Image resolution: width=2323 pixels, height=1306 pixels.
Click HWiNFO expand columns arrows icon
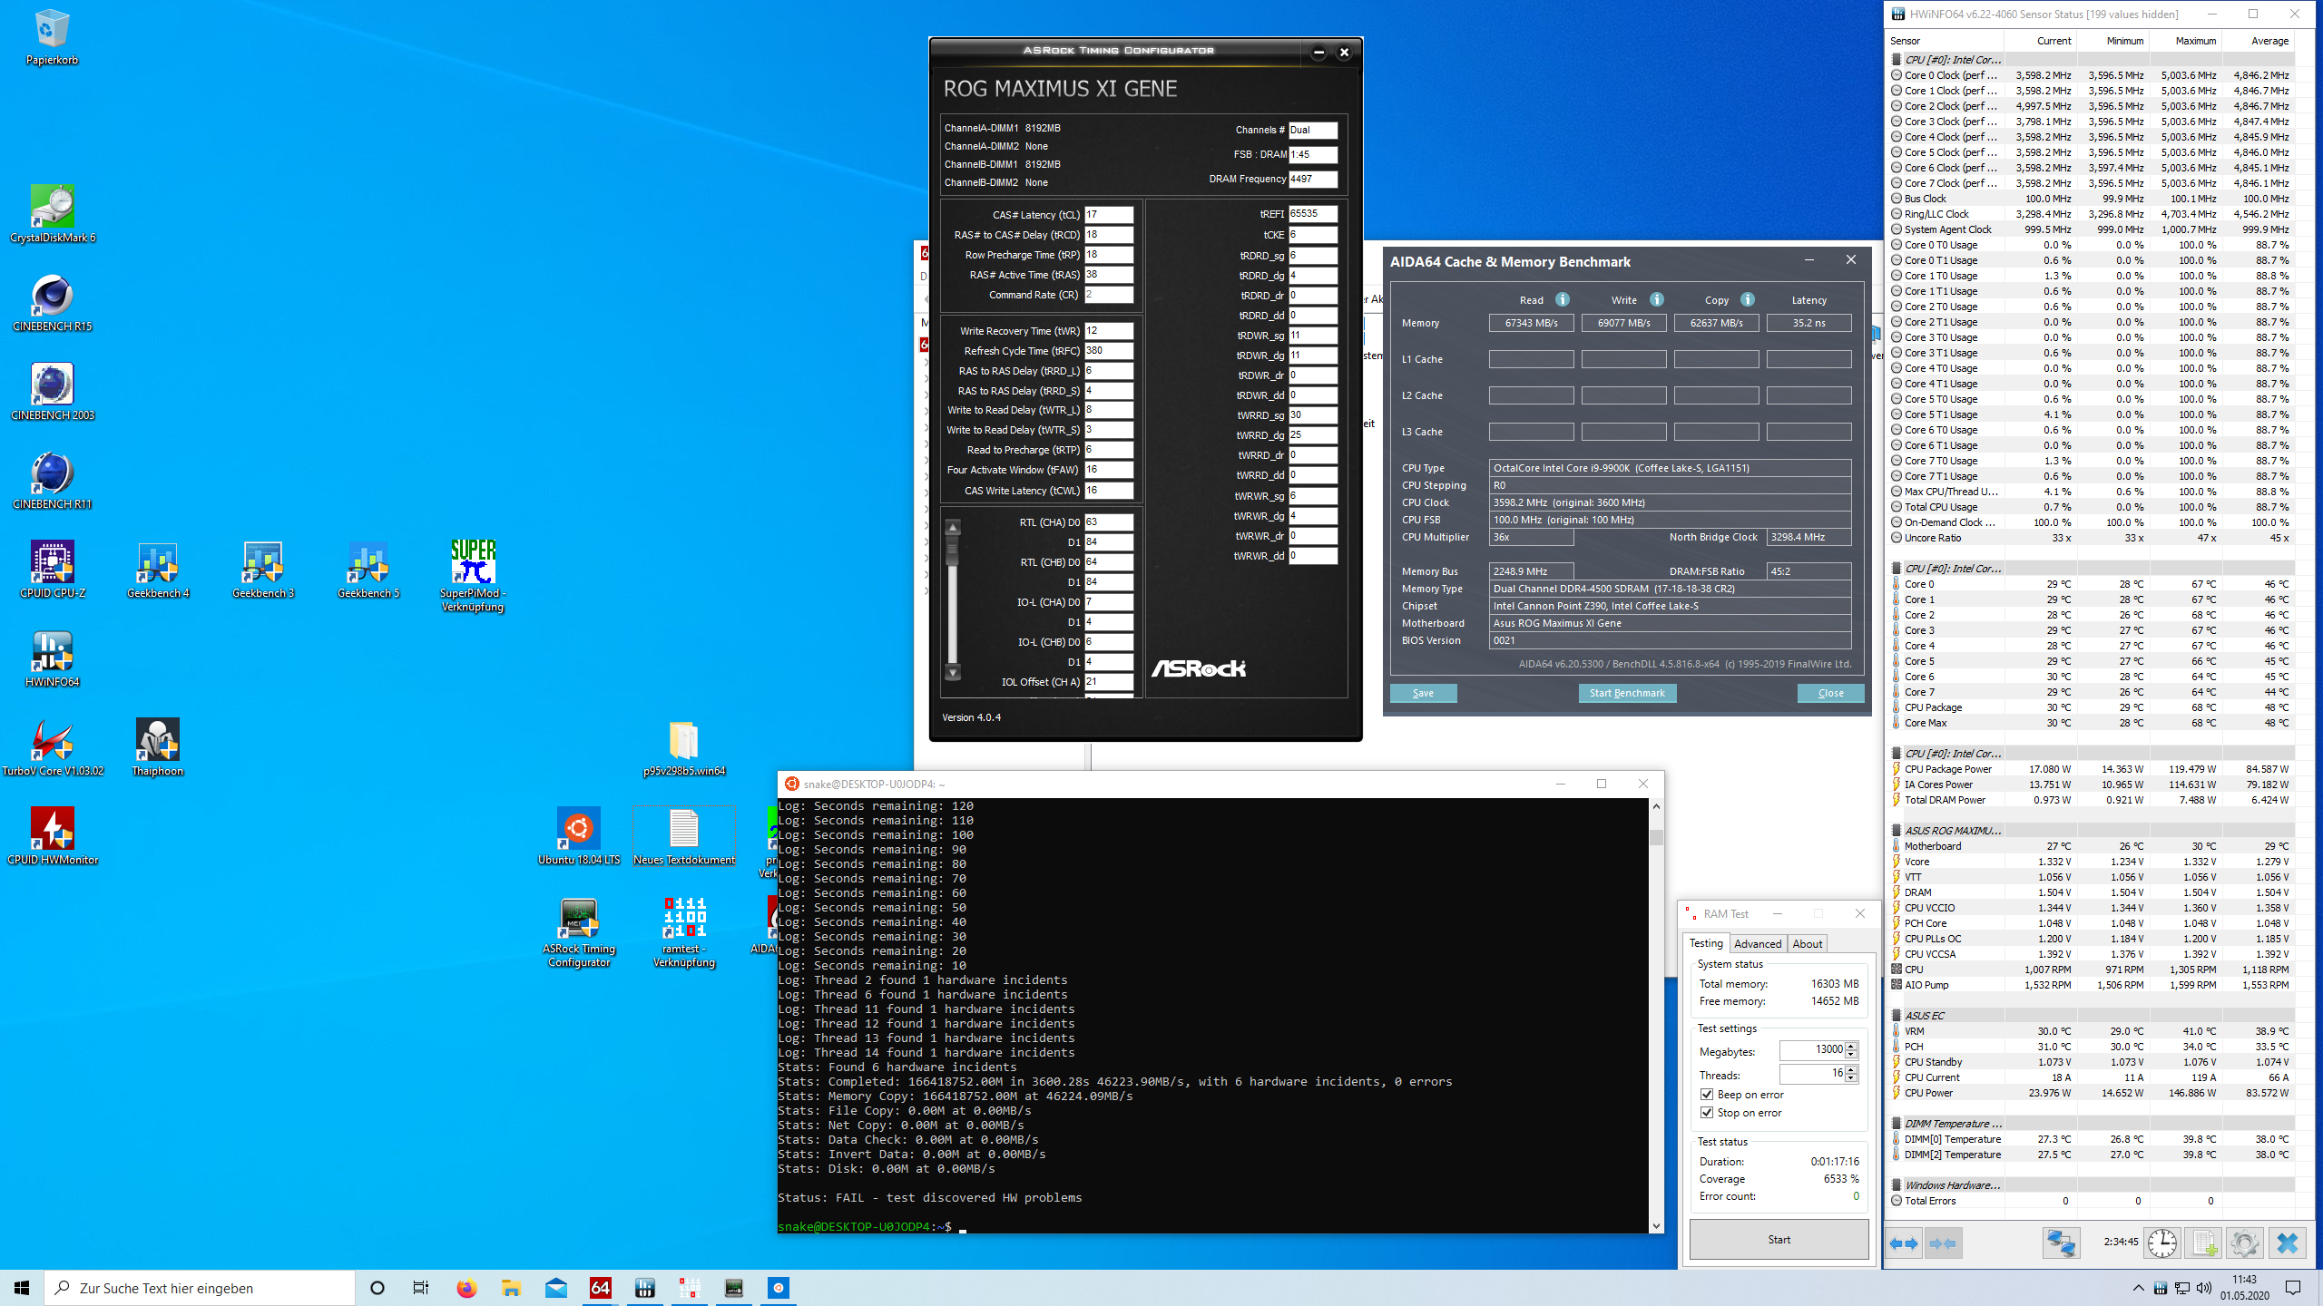coord(1904,1243)
